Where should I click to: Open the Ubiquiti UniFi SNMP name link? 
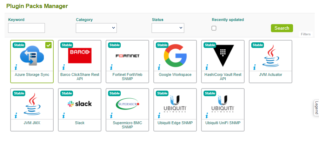point(223,123)
